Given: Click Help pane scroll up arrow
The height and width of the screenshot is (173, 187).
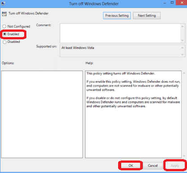Looking at the screenshot, I should tap(184, 73).
